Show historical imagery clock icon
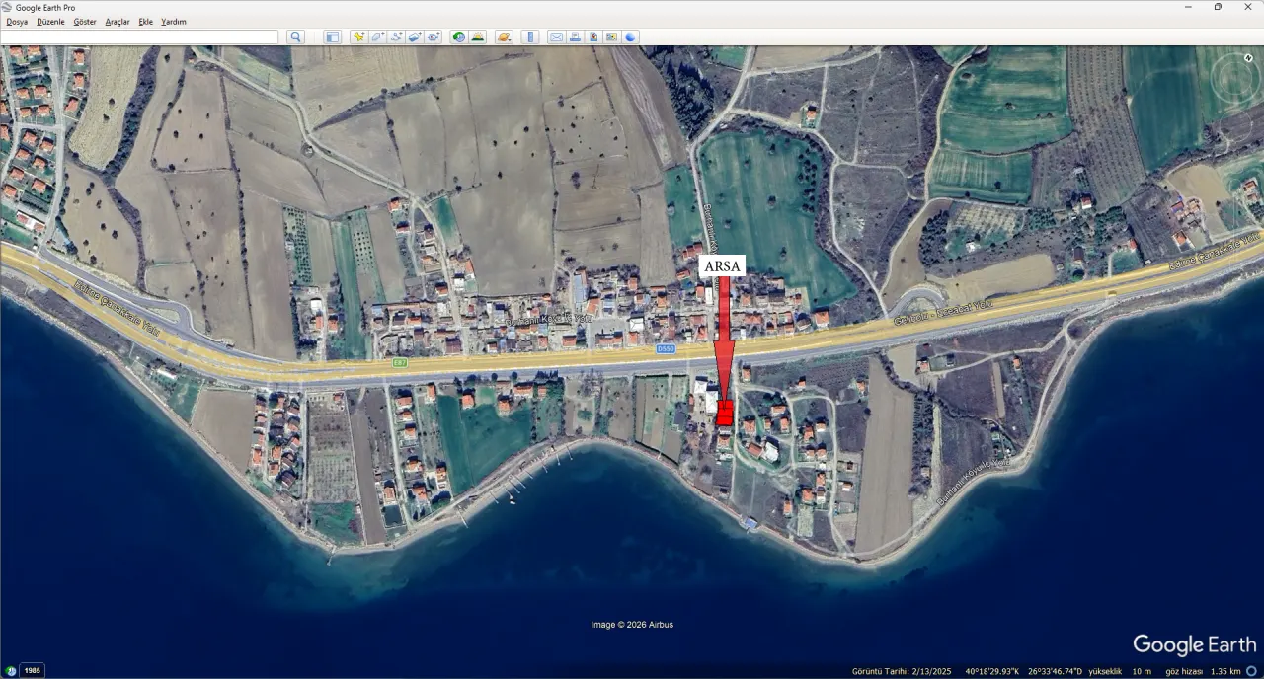This screenshot has height=679, width=1264. 459,37
